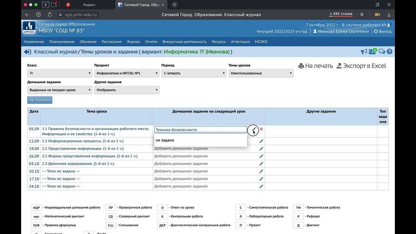
Task: Close the Сетевой Город browser tab
Action: pyautogui.click(x=163, y=5)
